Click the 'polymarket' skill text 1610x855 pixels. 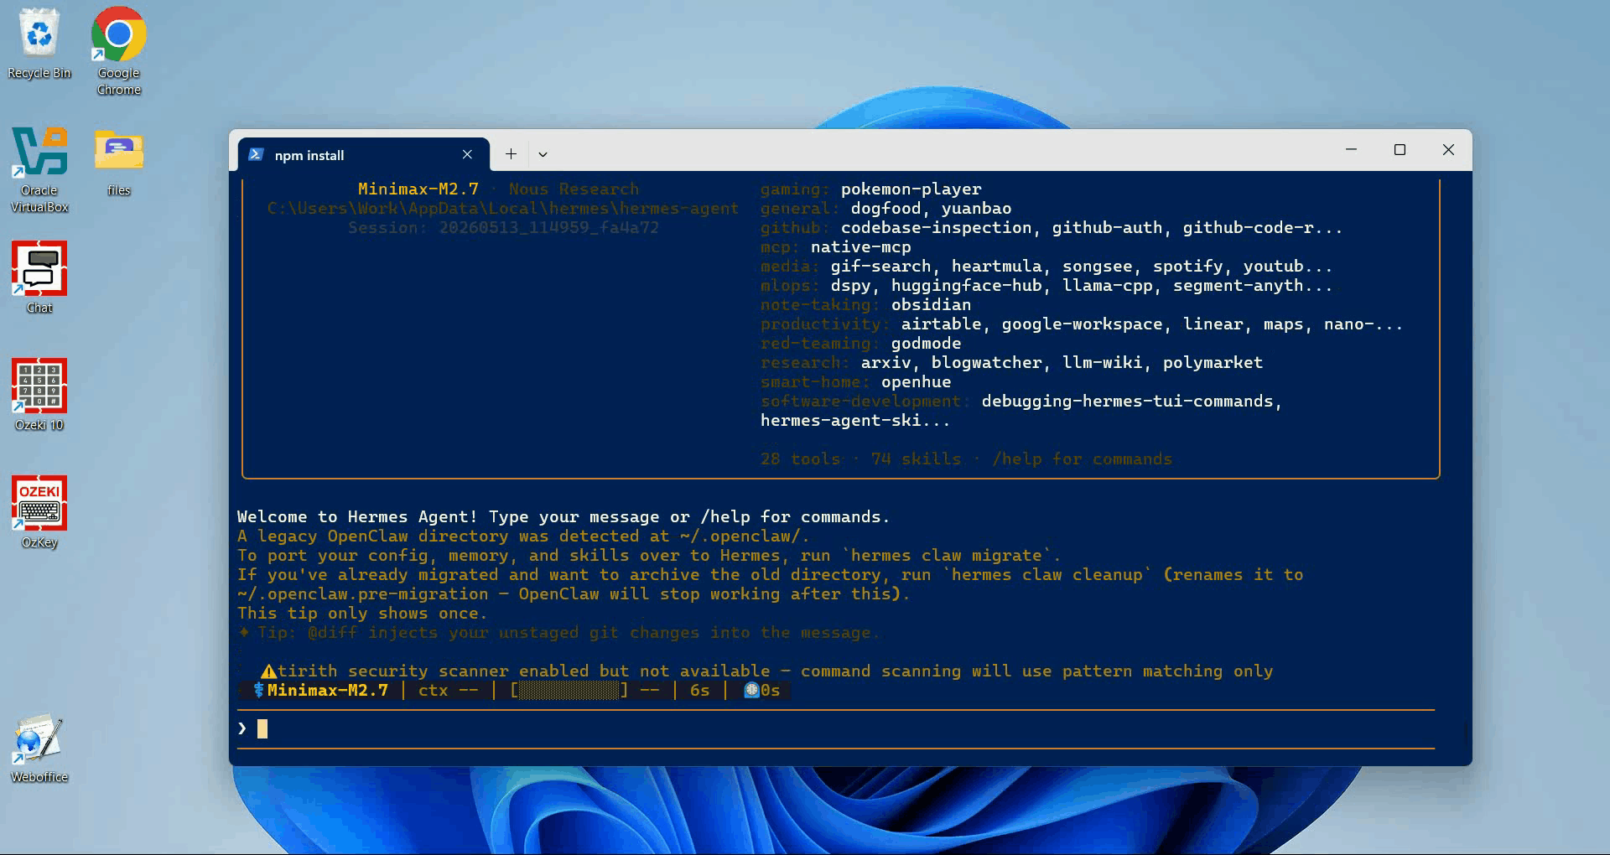1213,363
